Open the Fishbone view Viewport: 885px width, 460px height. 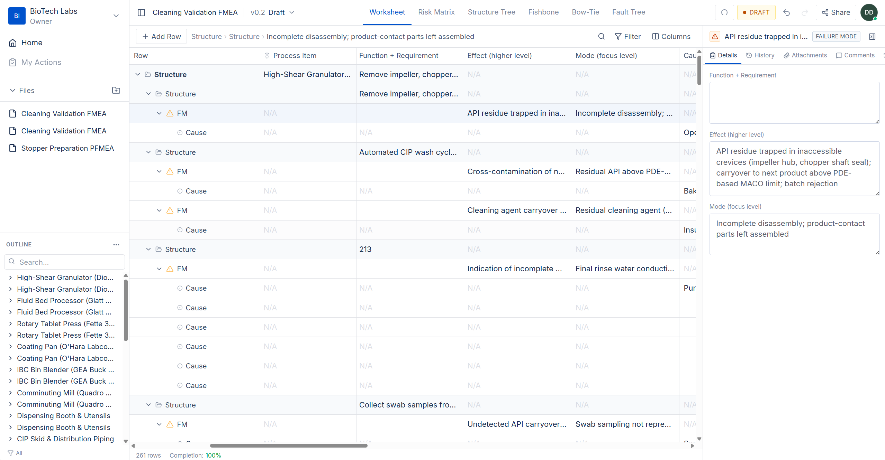pos(543,12)
